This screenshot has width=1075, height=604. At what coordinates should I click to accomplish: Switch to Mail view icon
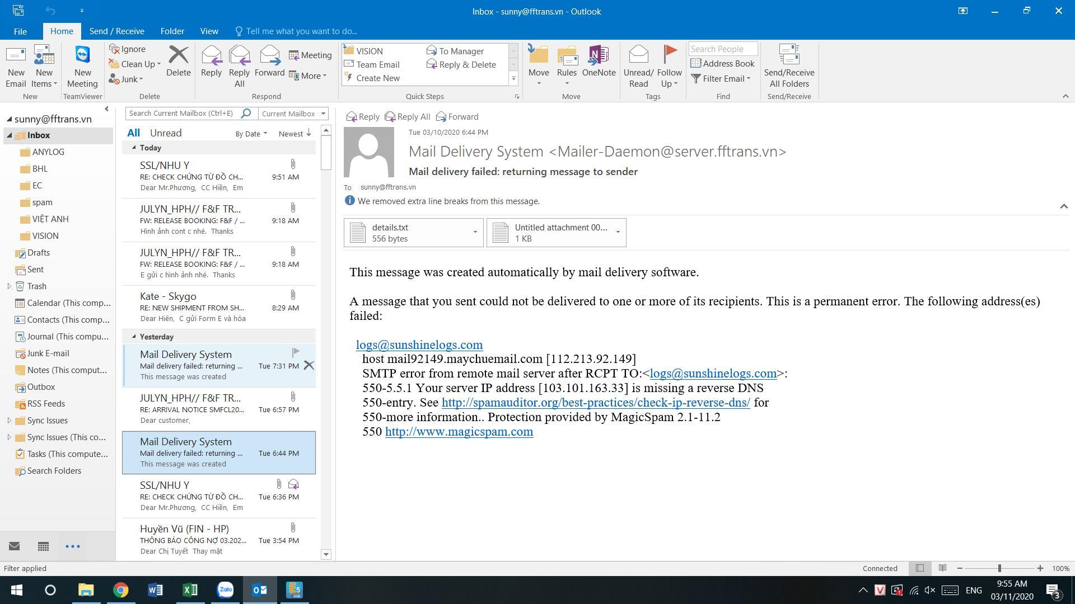(x=15, y=546)
